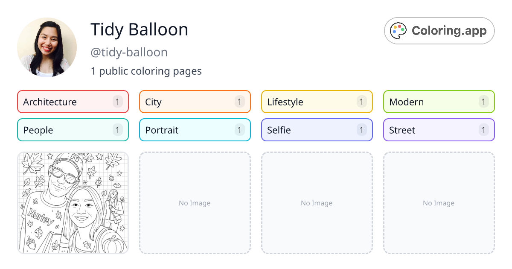The width and height of the screenshot is (512, 269).
Task: Click the Coloring.app palette logo icon
Action: (398, 30)
